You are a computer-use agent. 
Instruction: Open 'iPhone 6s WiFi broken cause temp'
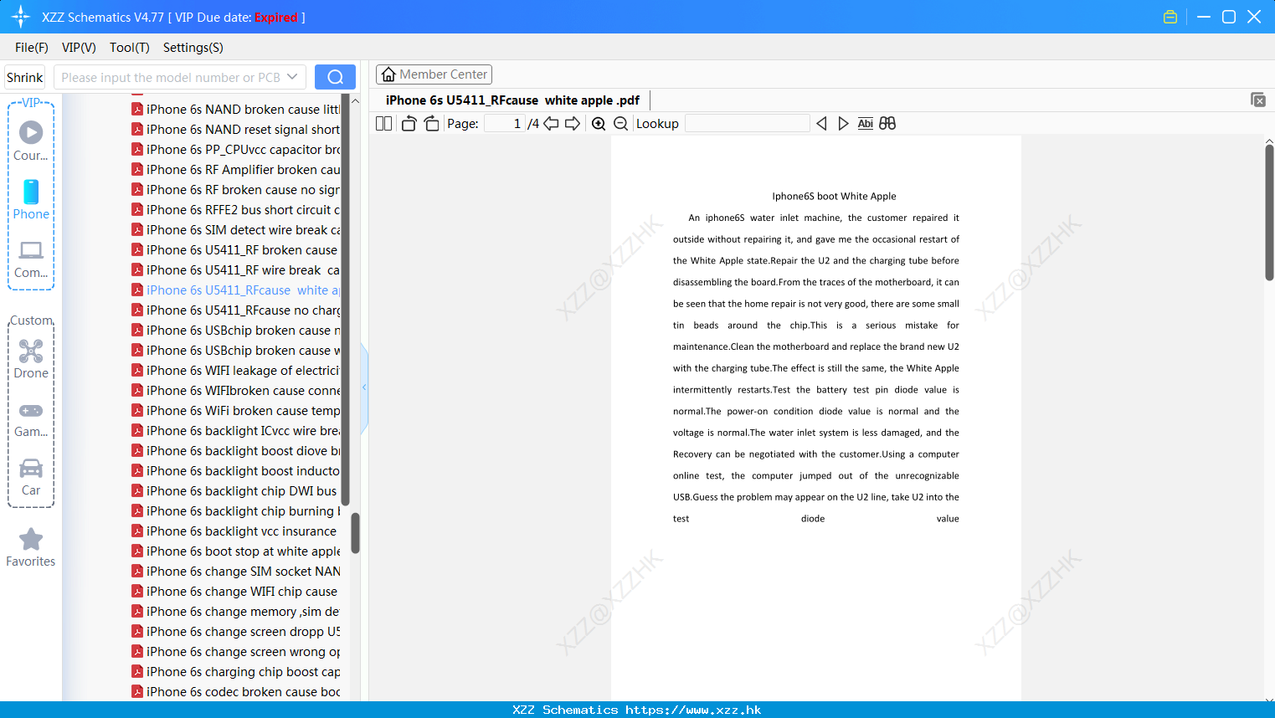click(243, 410)
